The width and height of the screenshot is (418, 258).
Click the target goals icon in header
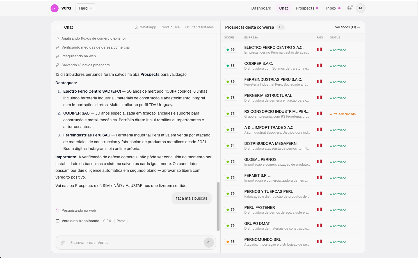pyautogui.click(x=350, y=8)
